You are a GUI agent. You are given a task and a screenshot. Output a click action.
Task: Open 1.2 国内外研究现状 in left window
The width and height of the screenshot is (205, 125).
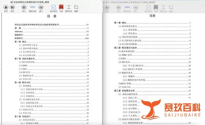tap(54, 48)
